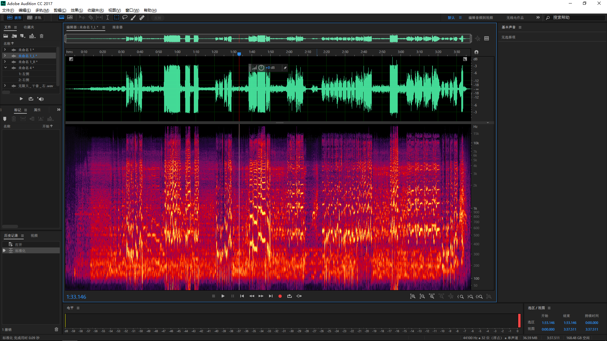Click the 编辑音频到视频 workspace button

point(480,18)
